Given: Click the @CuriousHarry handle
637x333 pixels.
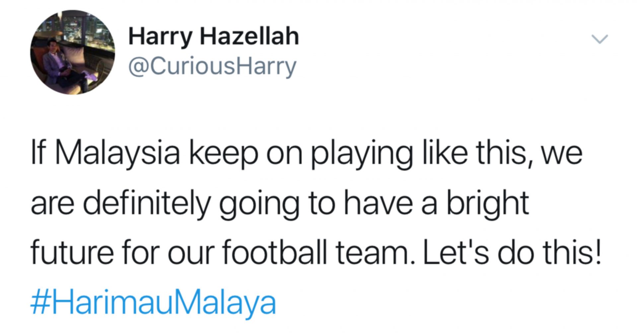Looking at the screenshot, I should pyautogui.click(x=212, y=66).
